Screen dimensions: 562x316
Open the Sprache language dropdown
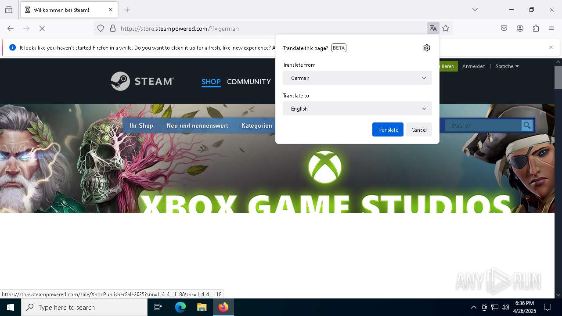[507, 66]
